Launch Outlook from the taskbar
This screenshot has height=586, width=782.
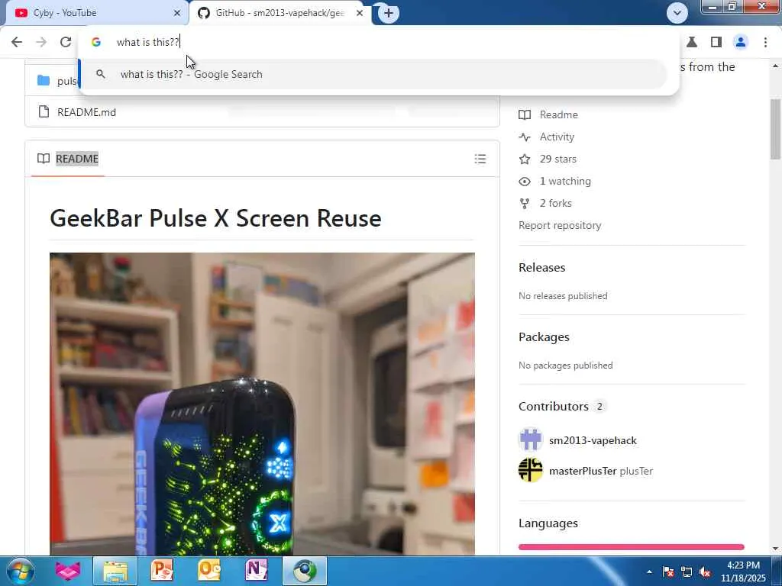click(x=209, y=571)
